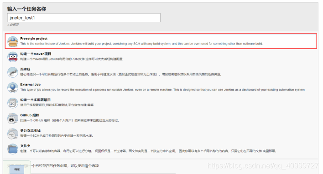Select Freestyle project title
Viewport: 323px width, 174px height.
[34, 39]
